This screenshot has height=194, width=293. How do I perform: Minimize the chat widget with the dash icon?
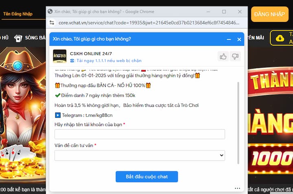pyautogui.click(x=228, y=39)
